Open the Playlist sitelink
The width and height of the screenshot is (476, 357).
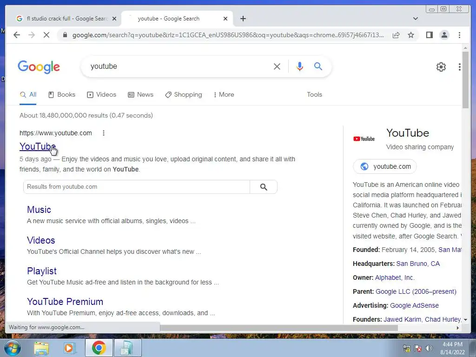pyautogui.click(x=41, y=271)
